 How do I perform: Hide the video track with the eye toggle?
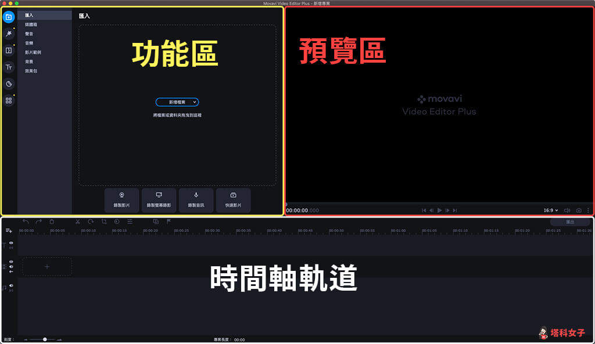coord(11,261)
